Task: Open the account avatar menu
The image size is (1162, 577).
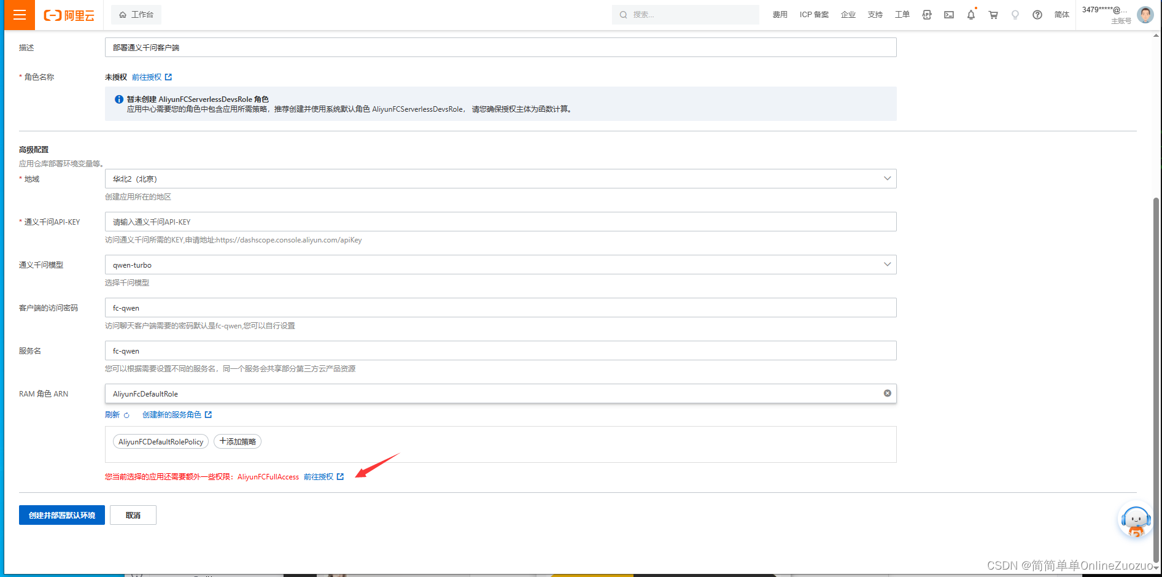Action: coord(1145,15)
